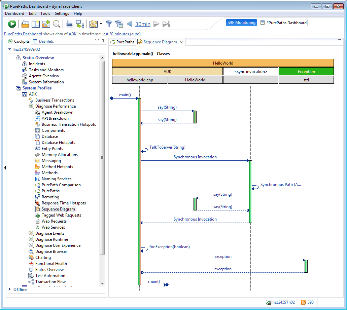Click the Functional Health icon

(31, 264)
